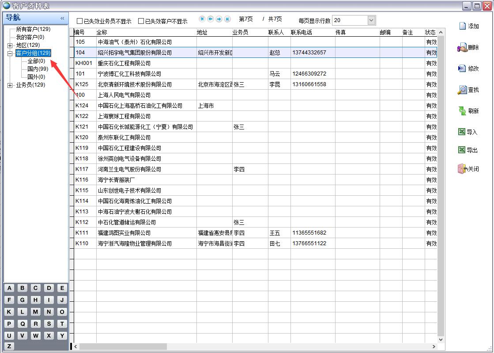Select 所有客户(129) in navigation tree

click(33, 29)
